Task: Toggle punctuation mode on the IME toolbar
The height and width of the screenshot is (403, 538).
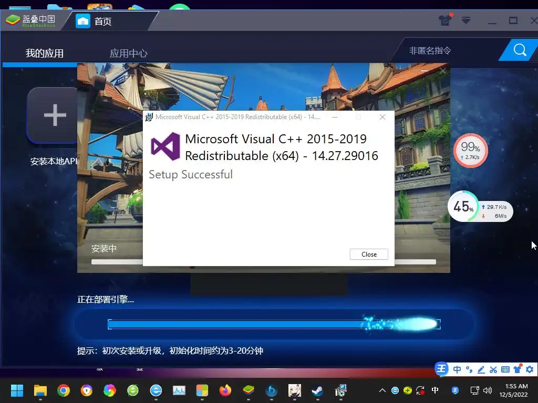Action: (x=469, y=369)
